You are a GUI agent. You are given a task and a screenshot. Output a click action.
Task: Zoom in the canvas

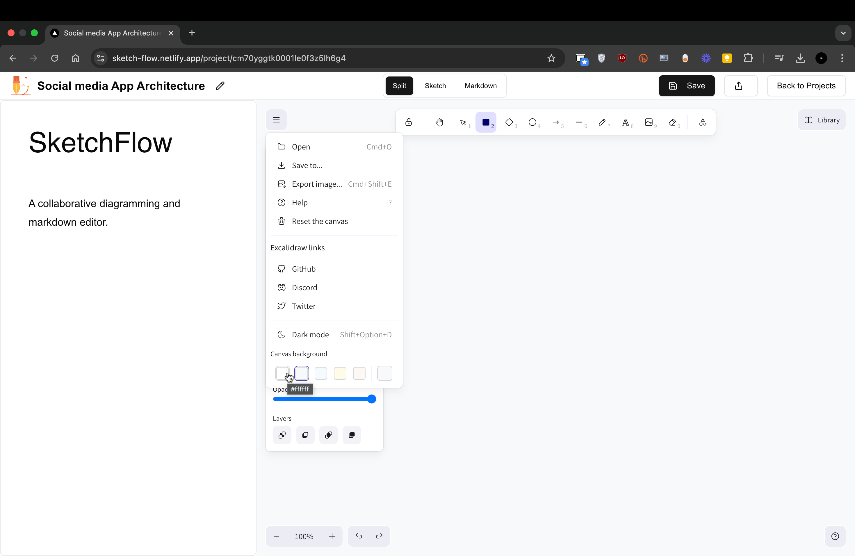(x=332, y=536)
